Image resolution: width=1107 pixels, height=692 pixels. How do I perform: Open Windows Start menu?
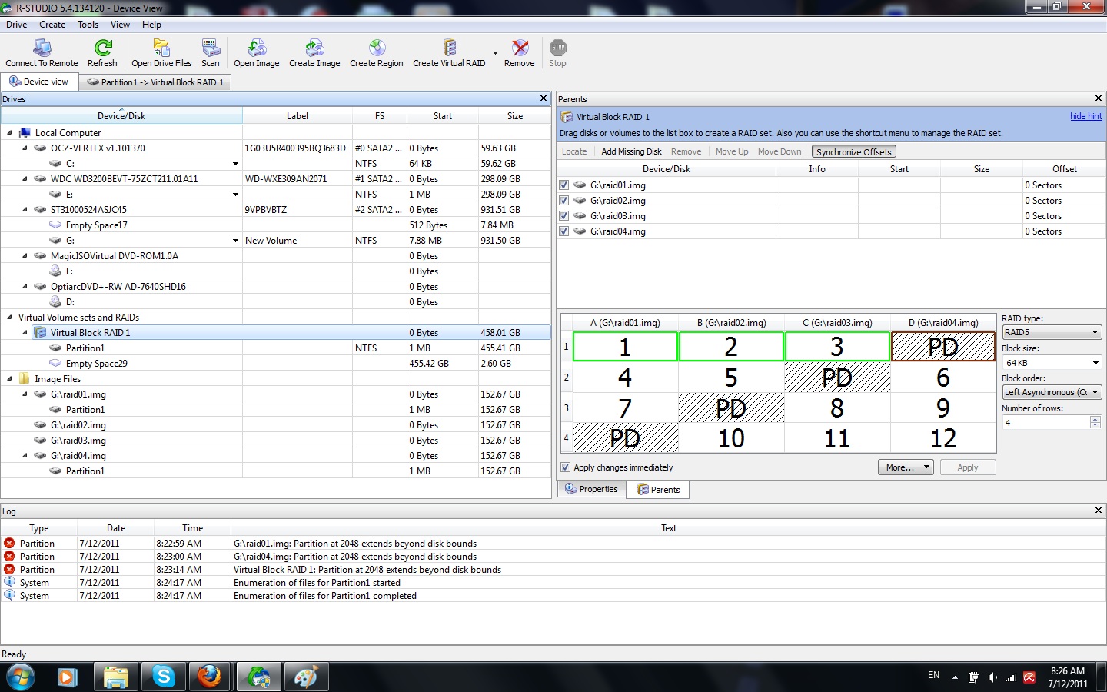pyautogui.click(x=21, y=677)
